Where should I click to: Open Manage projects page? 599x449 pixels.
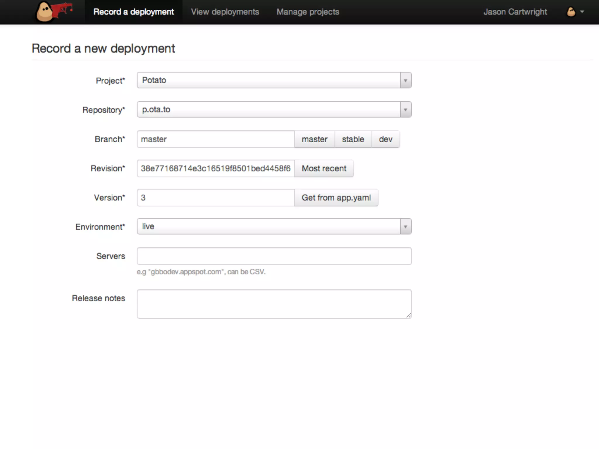coord(308,12)
